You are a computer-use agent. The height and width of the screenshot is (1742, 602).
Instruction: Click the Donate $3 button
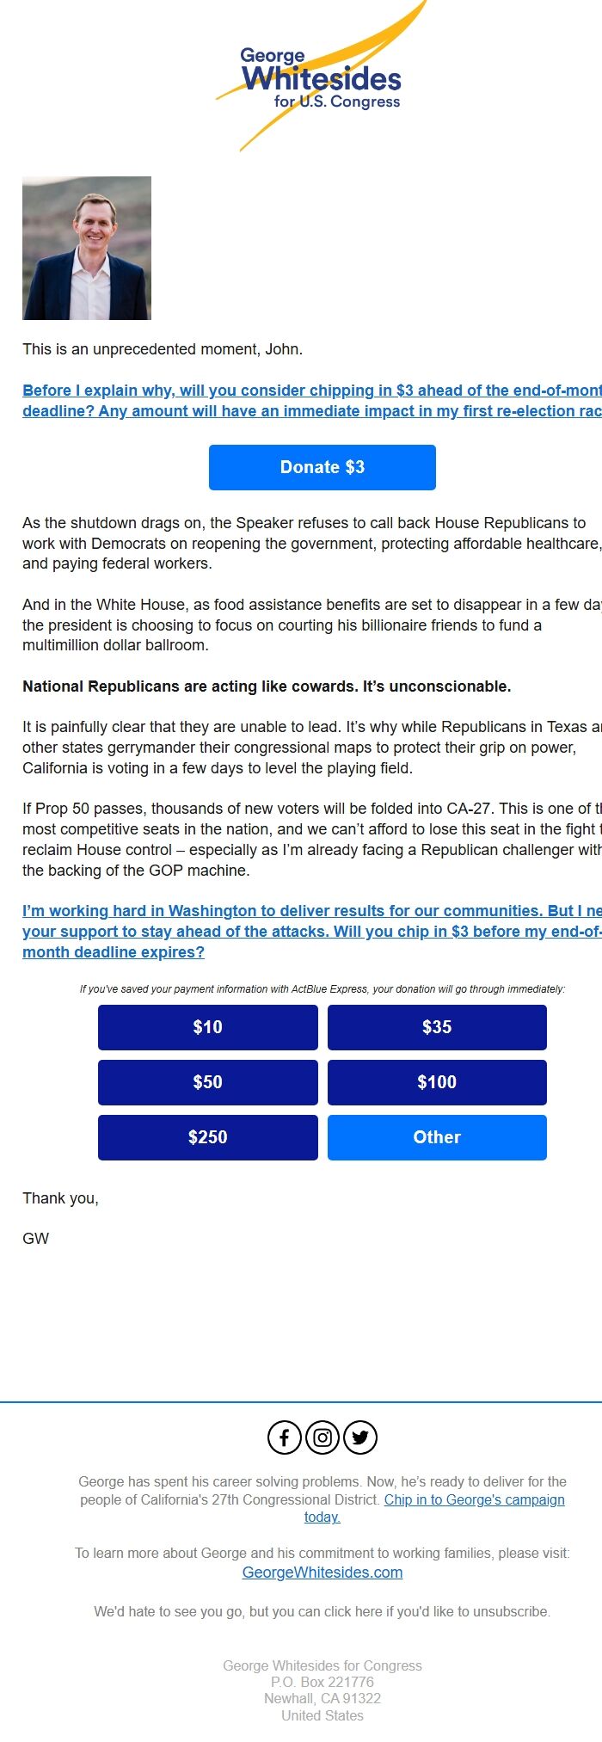322,467
